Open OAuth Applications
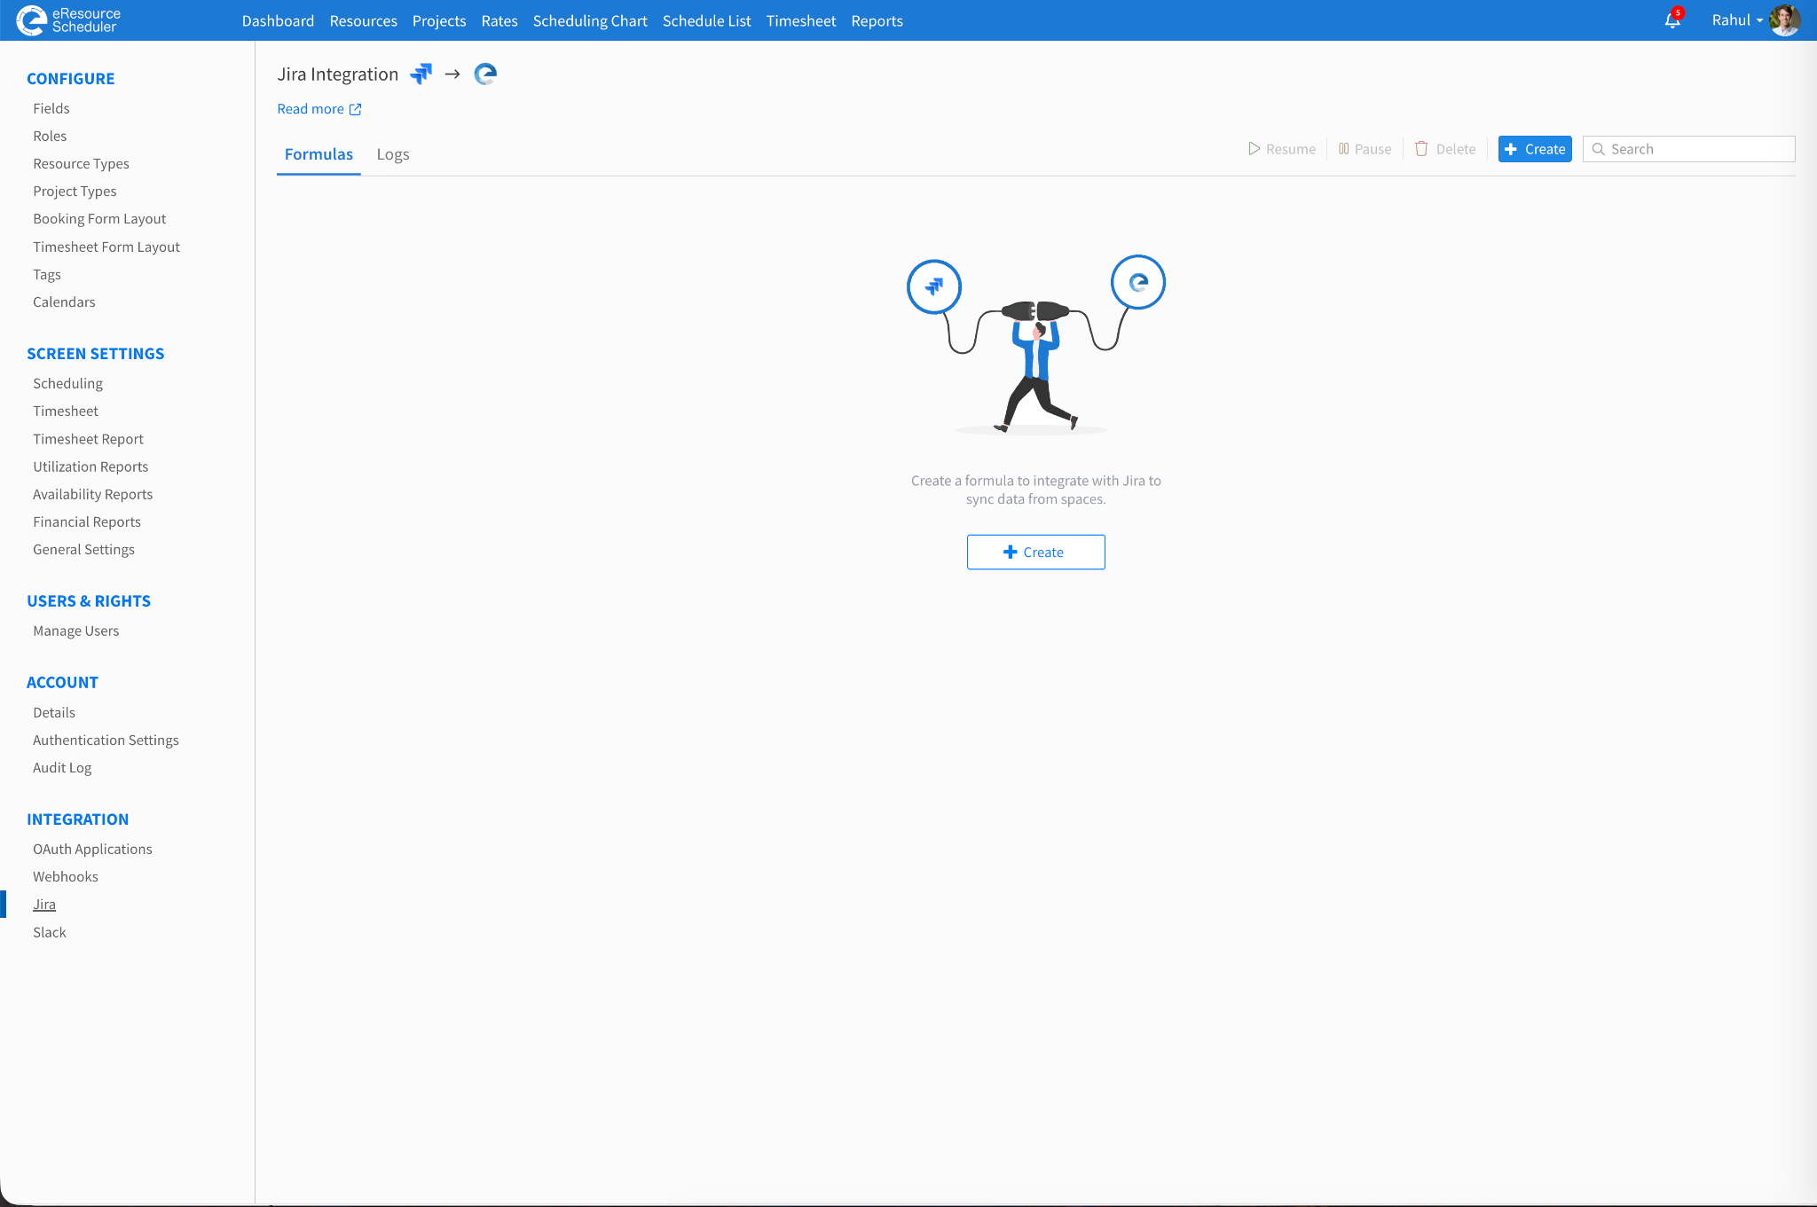The height and width of the screenshot is (1207, 1817). coord(92,849)
